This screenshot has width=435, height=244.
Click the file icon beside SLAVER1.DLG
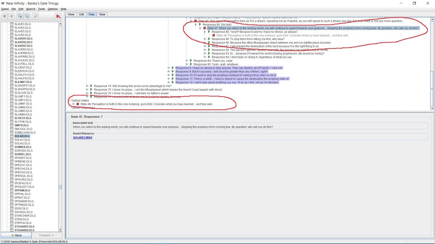click(x=12, y=38)
